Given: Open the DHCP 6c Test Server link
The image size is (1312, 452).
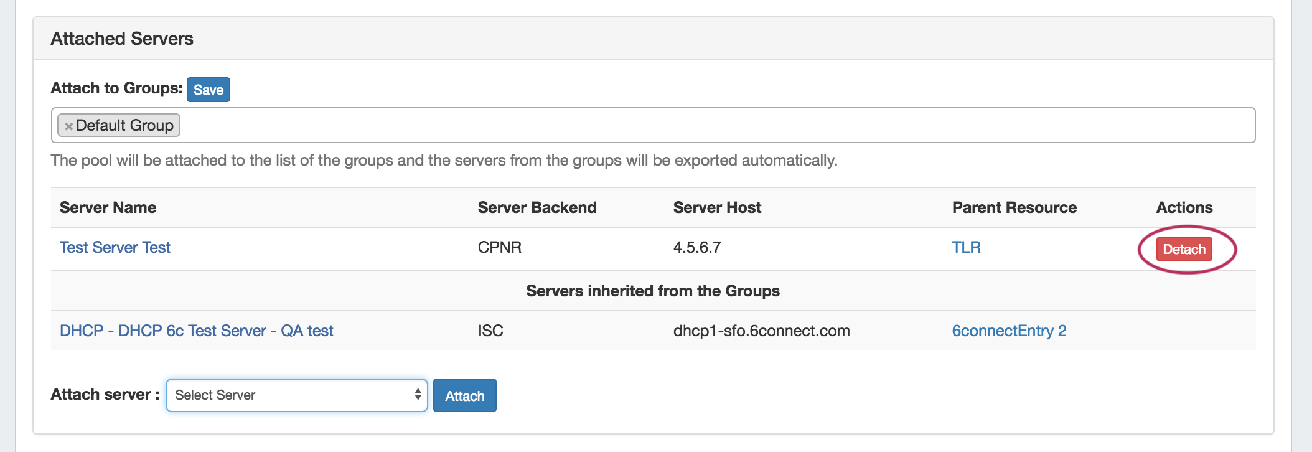Looking at the screenshot, I should click(196, 331).
